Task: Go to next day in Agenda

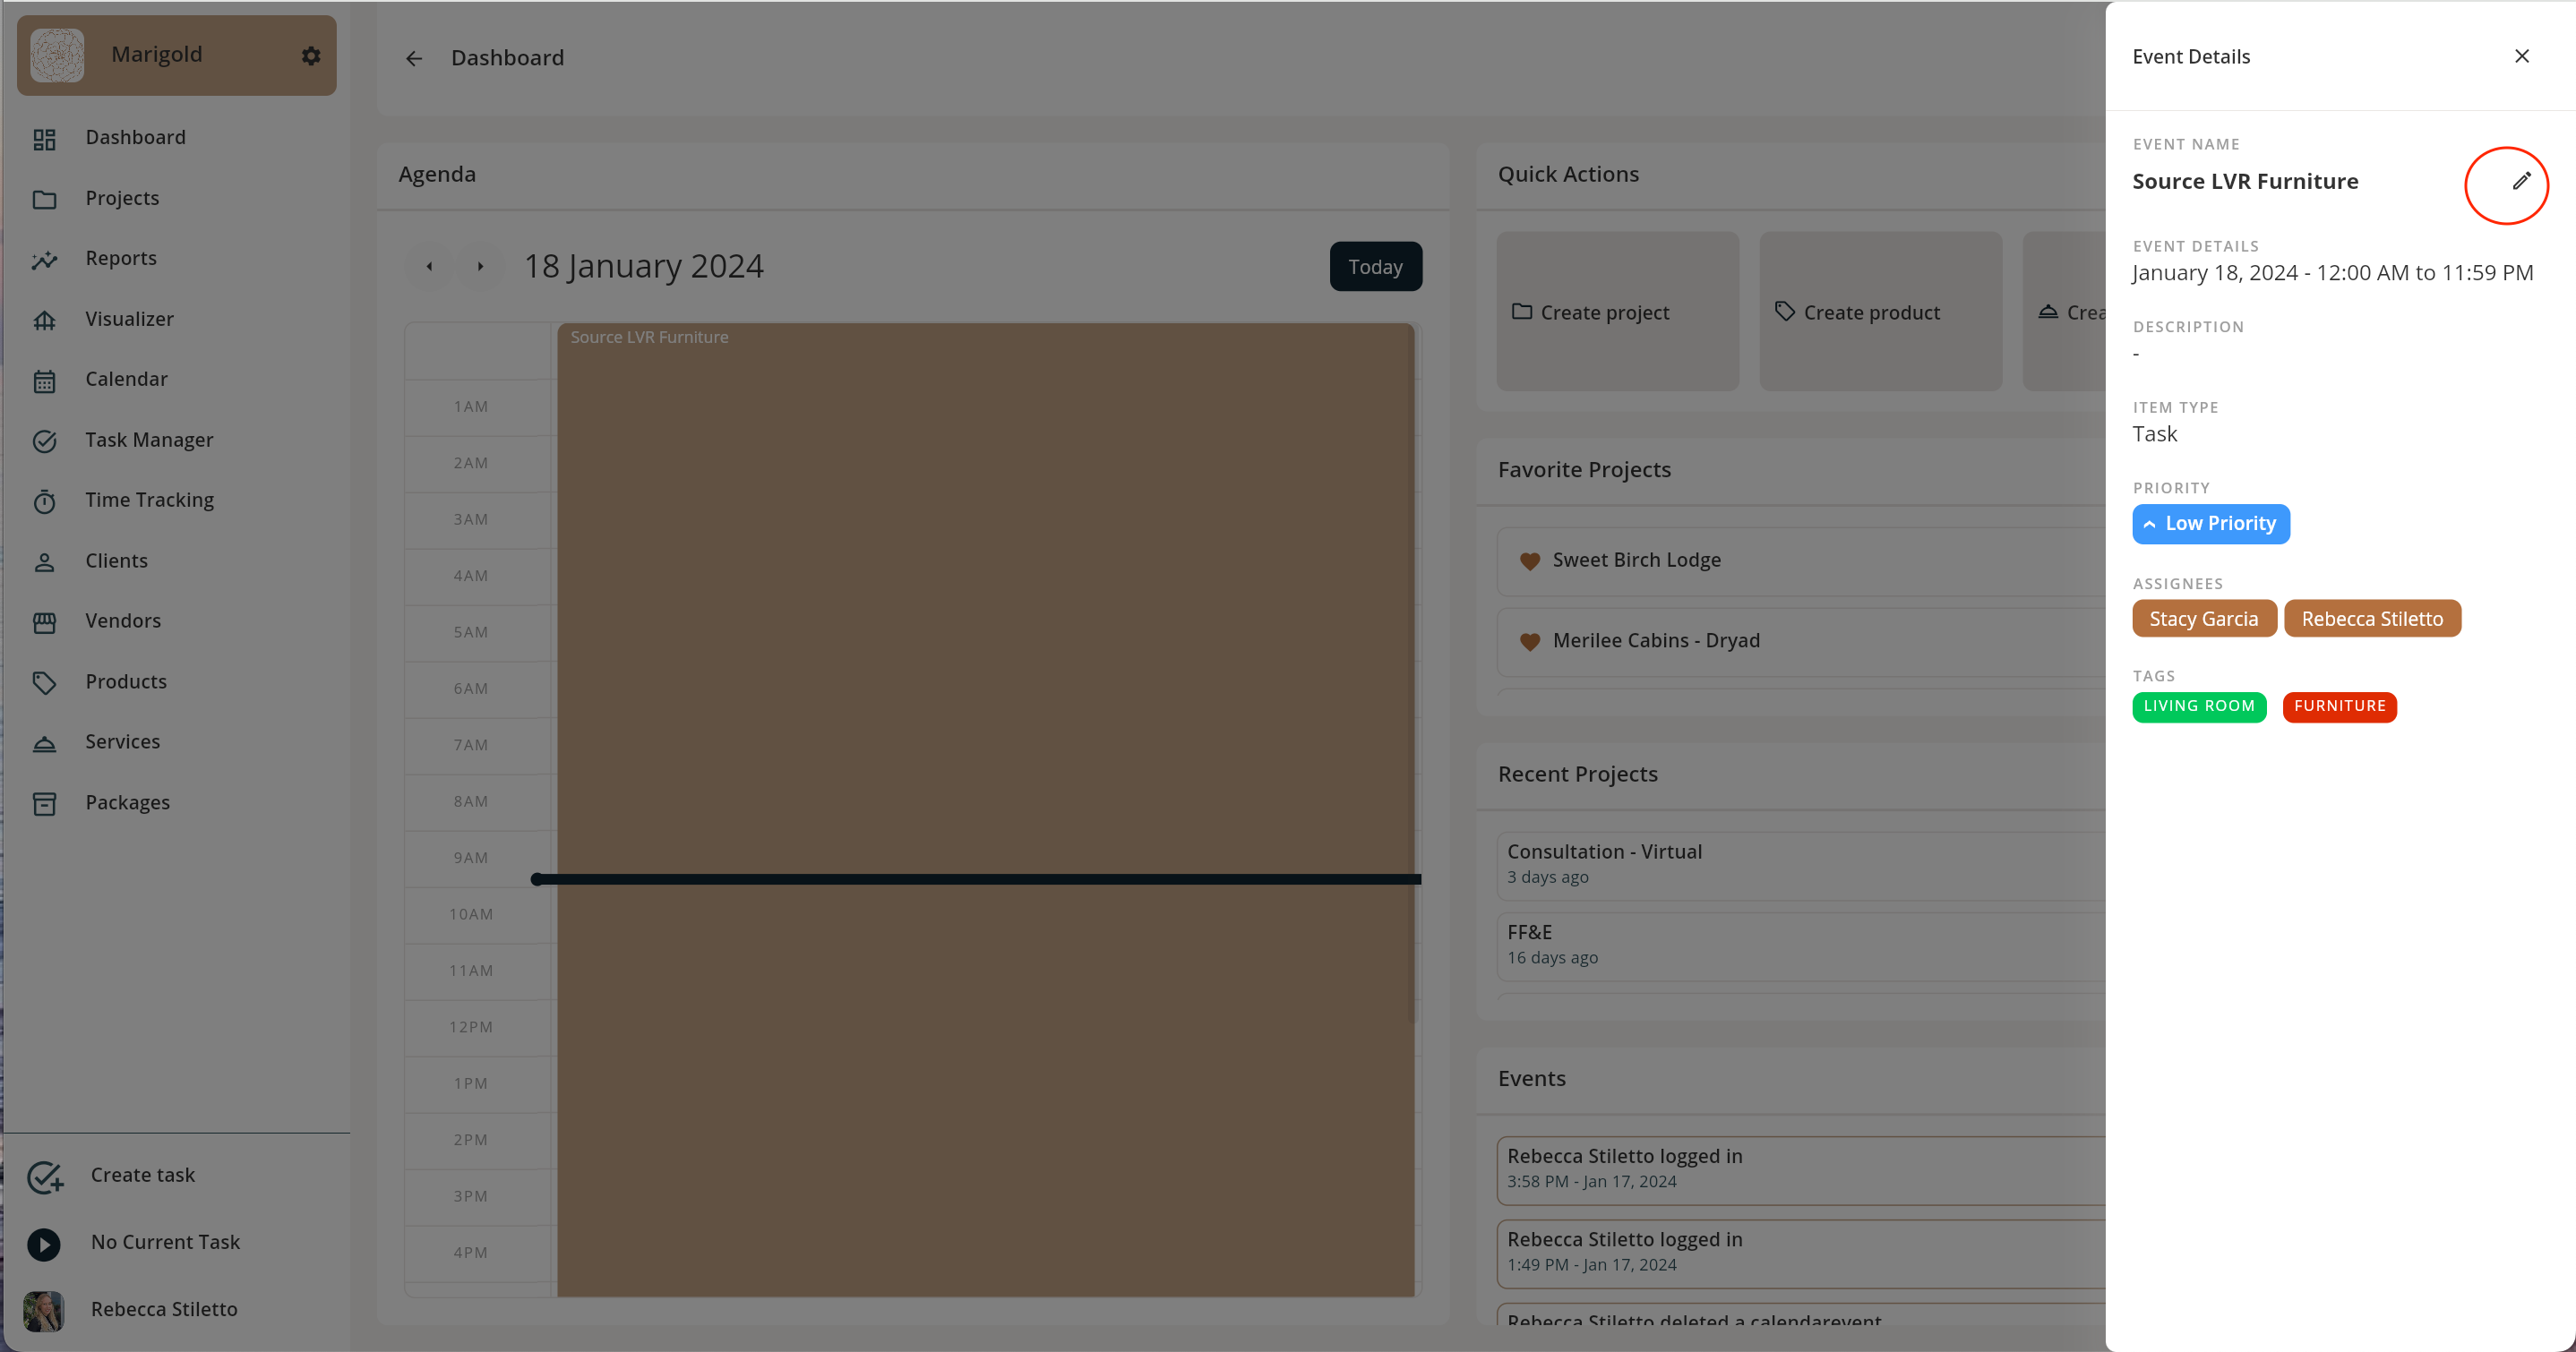Action: point(480,267)
